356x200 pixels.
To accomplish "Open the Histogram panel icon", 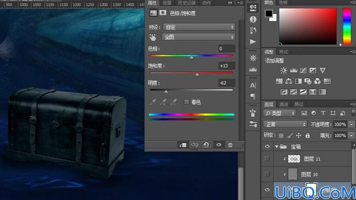I will (x=252, y=69).
